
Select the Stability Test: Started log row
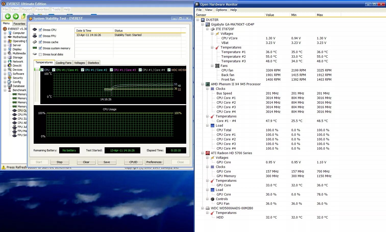coord(130,35)
